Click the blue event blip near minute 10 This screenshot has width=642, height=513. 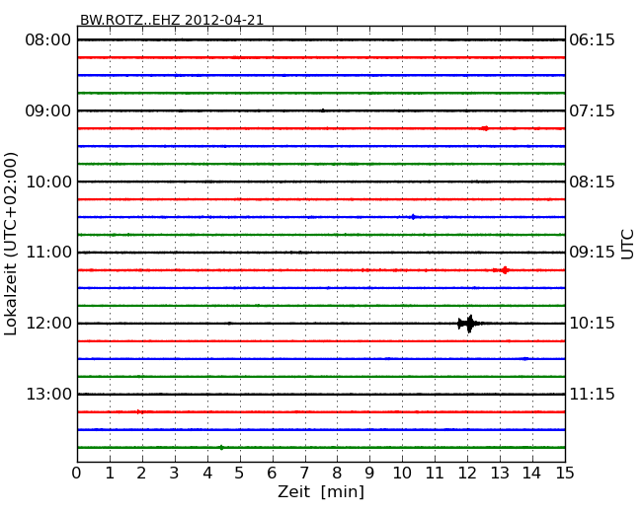[413, 217]
